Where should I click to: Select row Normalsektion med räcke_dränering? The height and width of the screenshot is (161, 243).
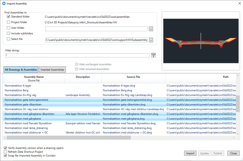pyautogui.click(x=119, y=128)
